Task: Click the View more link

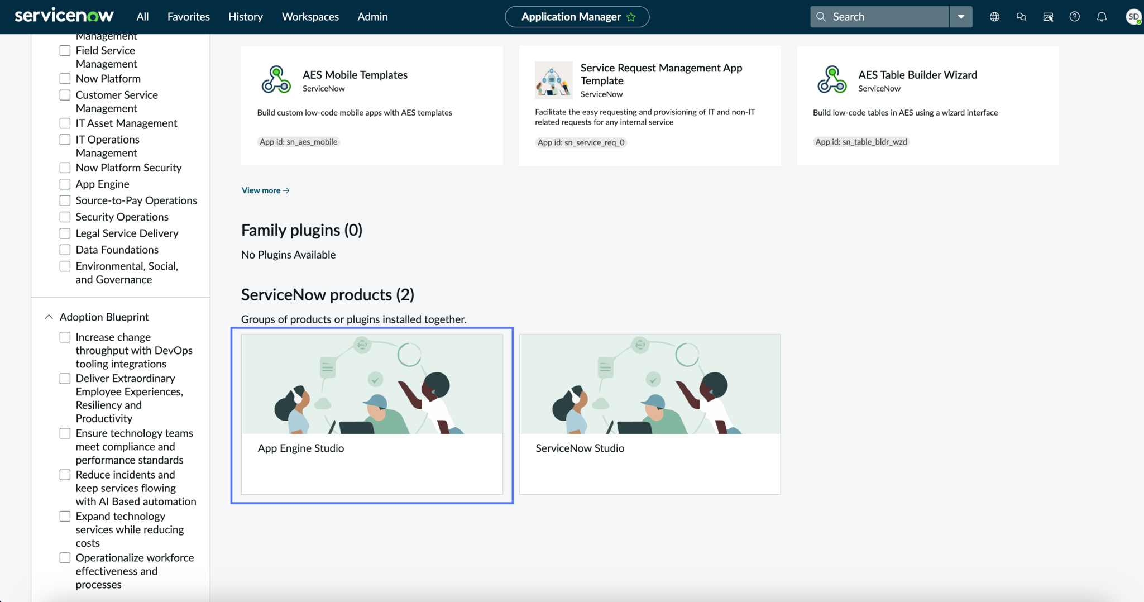Action: [x=265, y=190]
